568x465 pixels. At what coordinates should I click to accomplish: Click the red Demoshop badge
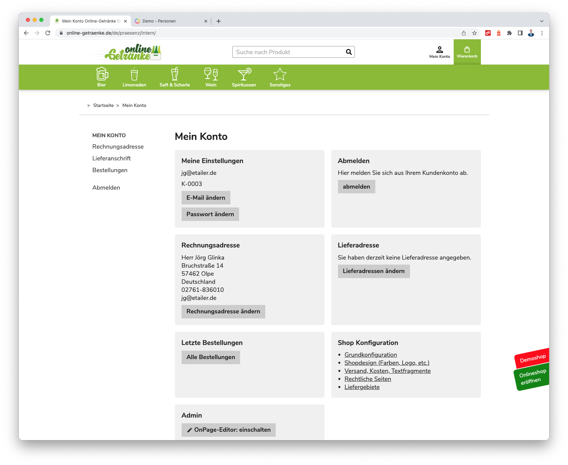(x=532, y=358)
